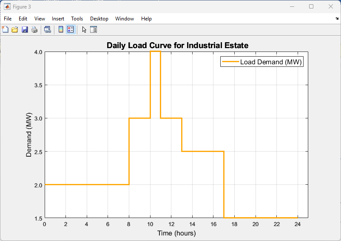This screenshot has height=241, width=341.
Task: Click the 6 x-axis tick label
Action: coord(108,224)
